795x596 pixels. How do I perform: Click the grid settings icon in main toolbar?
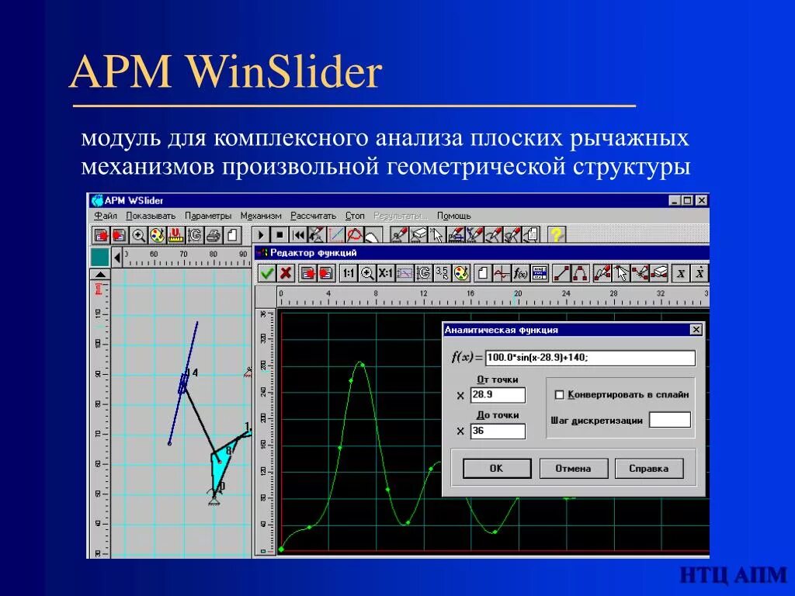tap(195, 235)
